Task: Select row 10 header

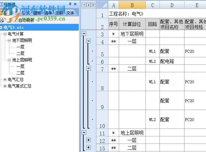Action: coord(102,119)
